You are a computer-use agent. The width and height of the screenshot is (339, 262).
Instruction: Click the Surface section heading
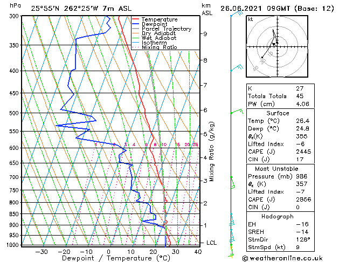click(x=278, y=113)
